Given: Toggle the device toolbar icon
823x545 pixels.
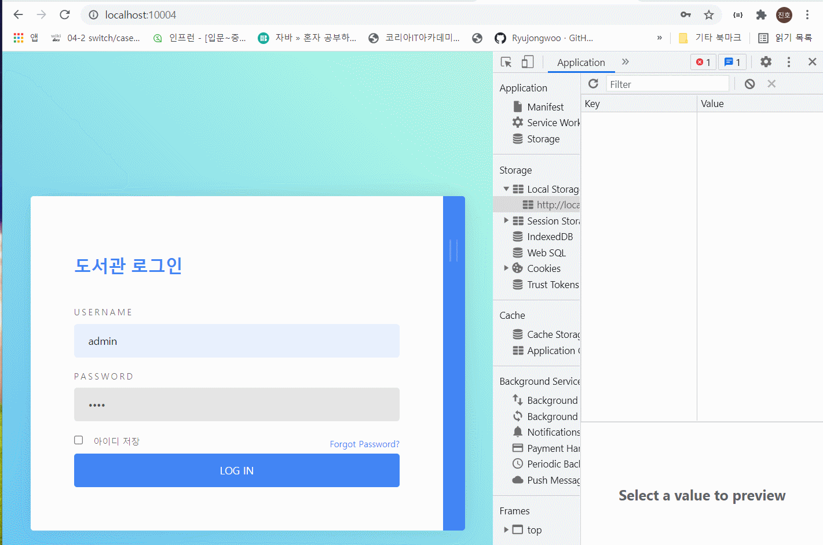Looking at the screenshot, I should (526, 61).
